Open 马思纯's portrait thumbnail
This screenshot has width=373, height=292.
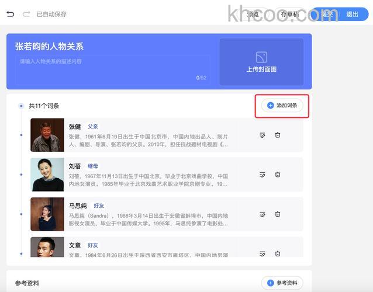tap(47, 214)
